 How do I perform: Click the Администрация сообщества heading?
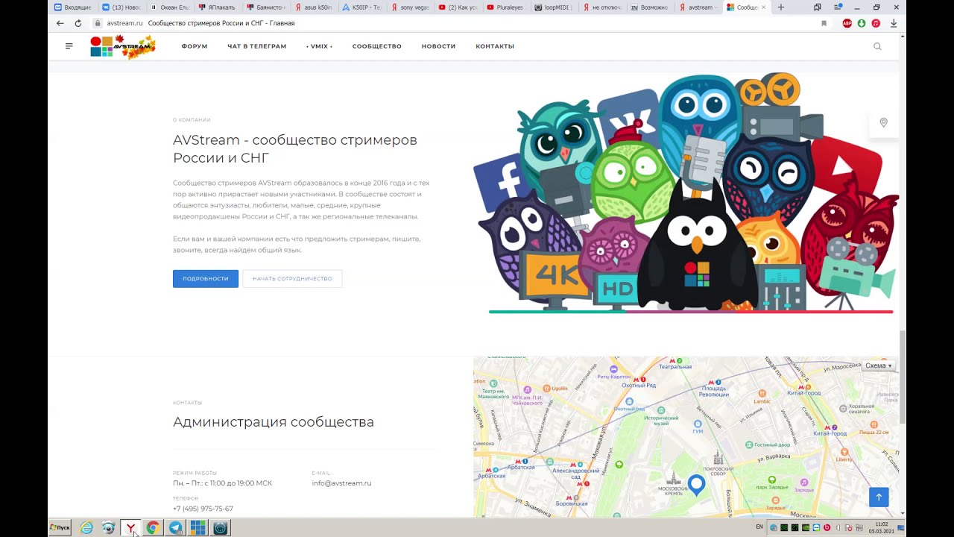(x=274, y=422)
